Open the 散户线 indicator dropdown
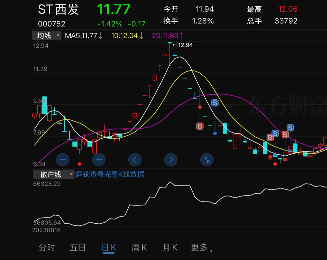The image size is (327, 260). tap(54, 174)
